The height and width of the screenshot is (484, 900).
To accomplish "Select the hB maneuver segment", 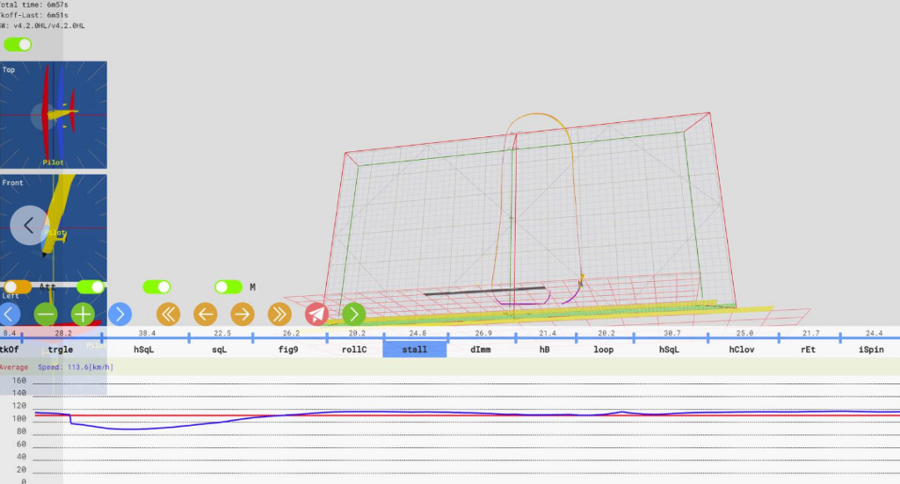I will click(545, 350).
